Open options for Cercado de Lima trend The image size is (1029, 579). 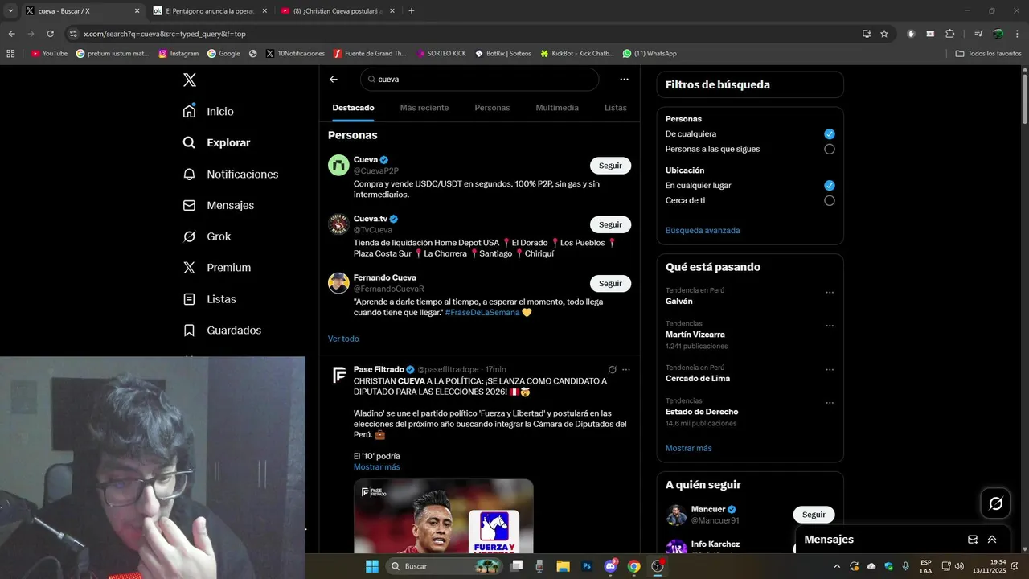(830, 370)
